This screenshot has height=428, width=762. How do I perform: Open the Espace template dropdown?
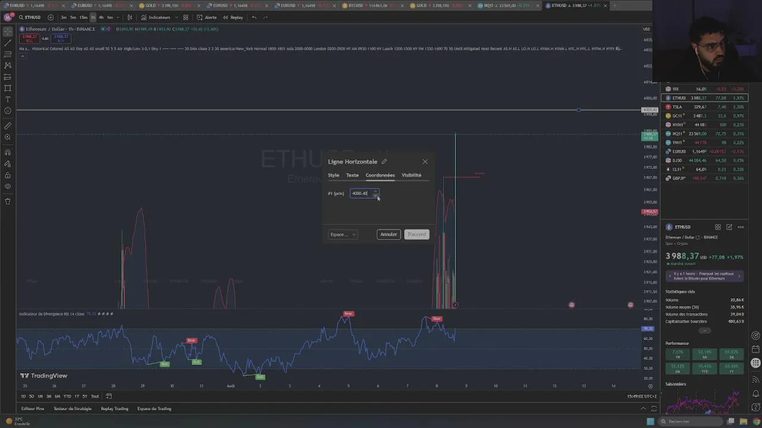pos(343,234)
